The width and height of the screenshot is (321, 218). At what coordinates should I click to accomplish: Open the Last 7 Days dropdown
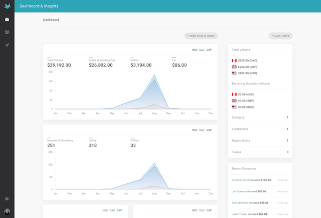coord(281,36)
